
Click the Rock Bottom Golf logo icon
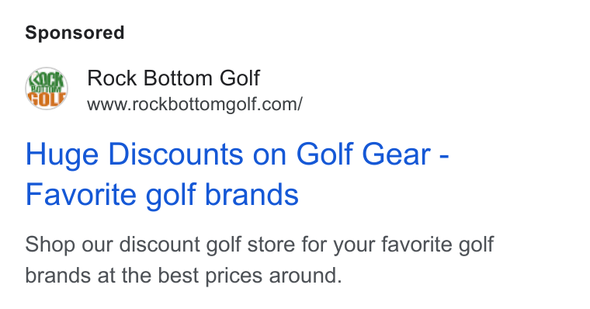click(x=47, y=89)
